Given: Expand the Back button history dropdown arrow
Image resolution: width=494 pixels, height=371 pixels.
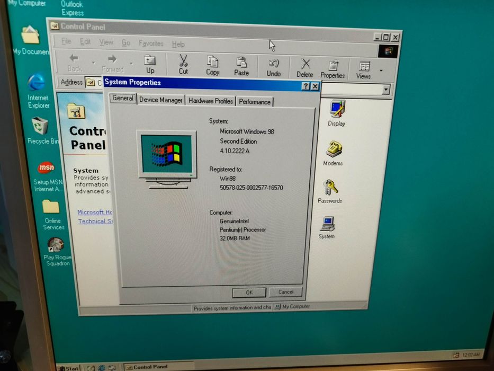Looking at the screenshot, I should point(93,63).
